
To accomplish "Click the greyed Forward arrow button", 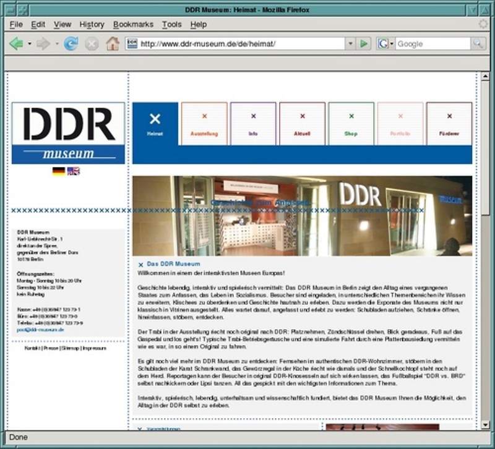I will [x=43, y=43].
